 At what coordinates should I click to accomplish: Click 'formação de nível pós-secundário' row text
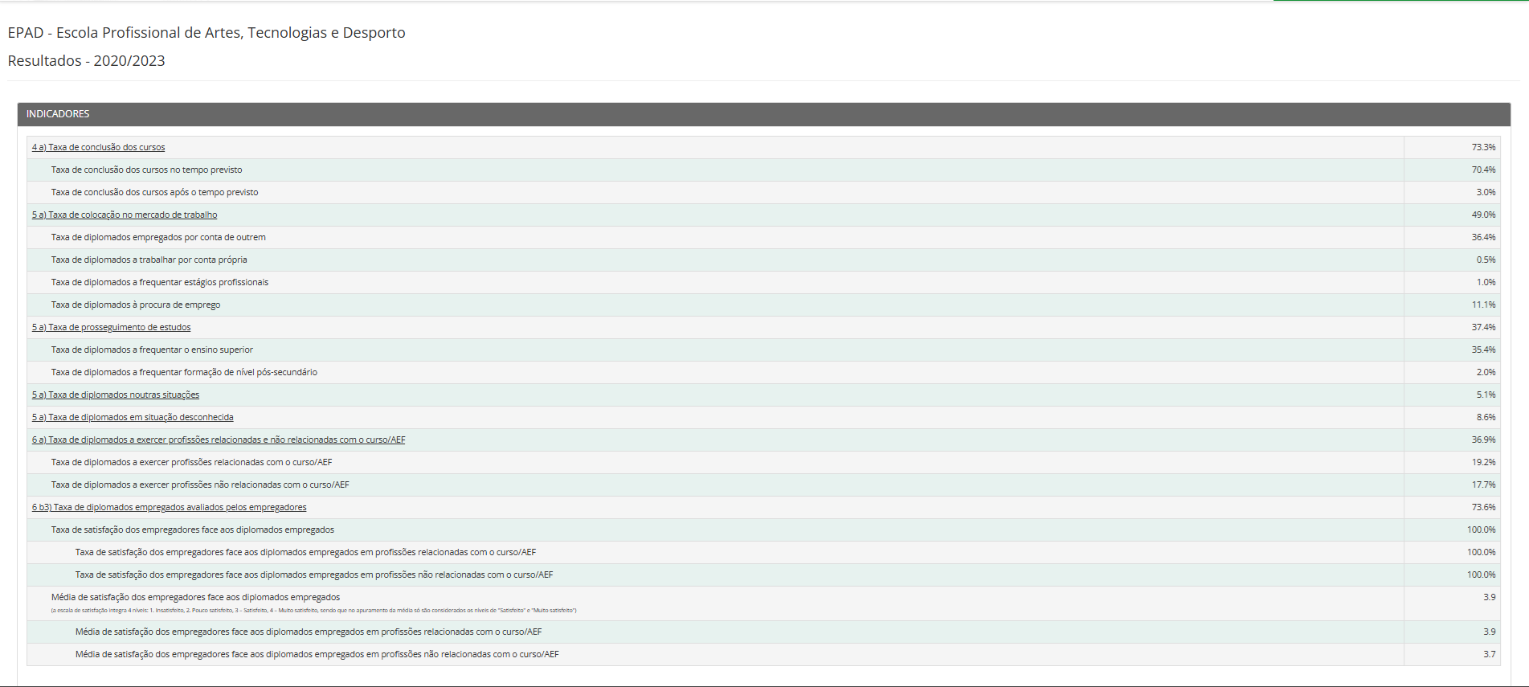184,372
